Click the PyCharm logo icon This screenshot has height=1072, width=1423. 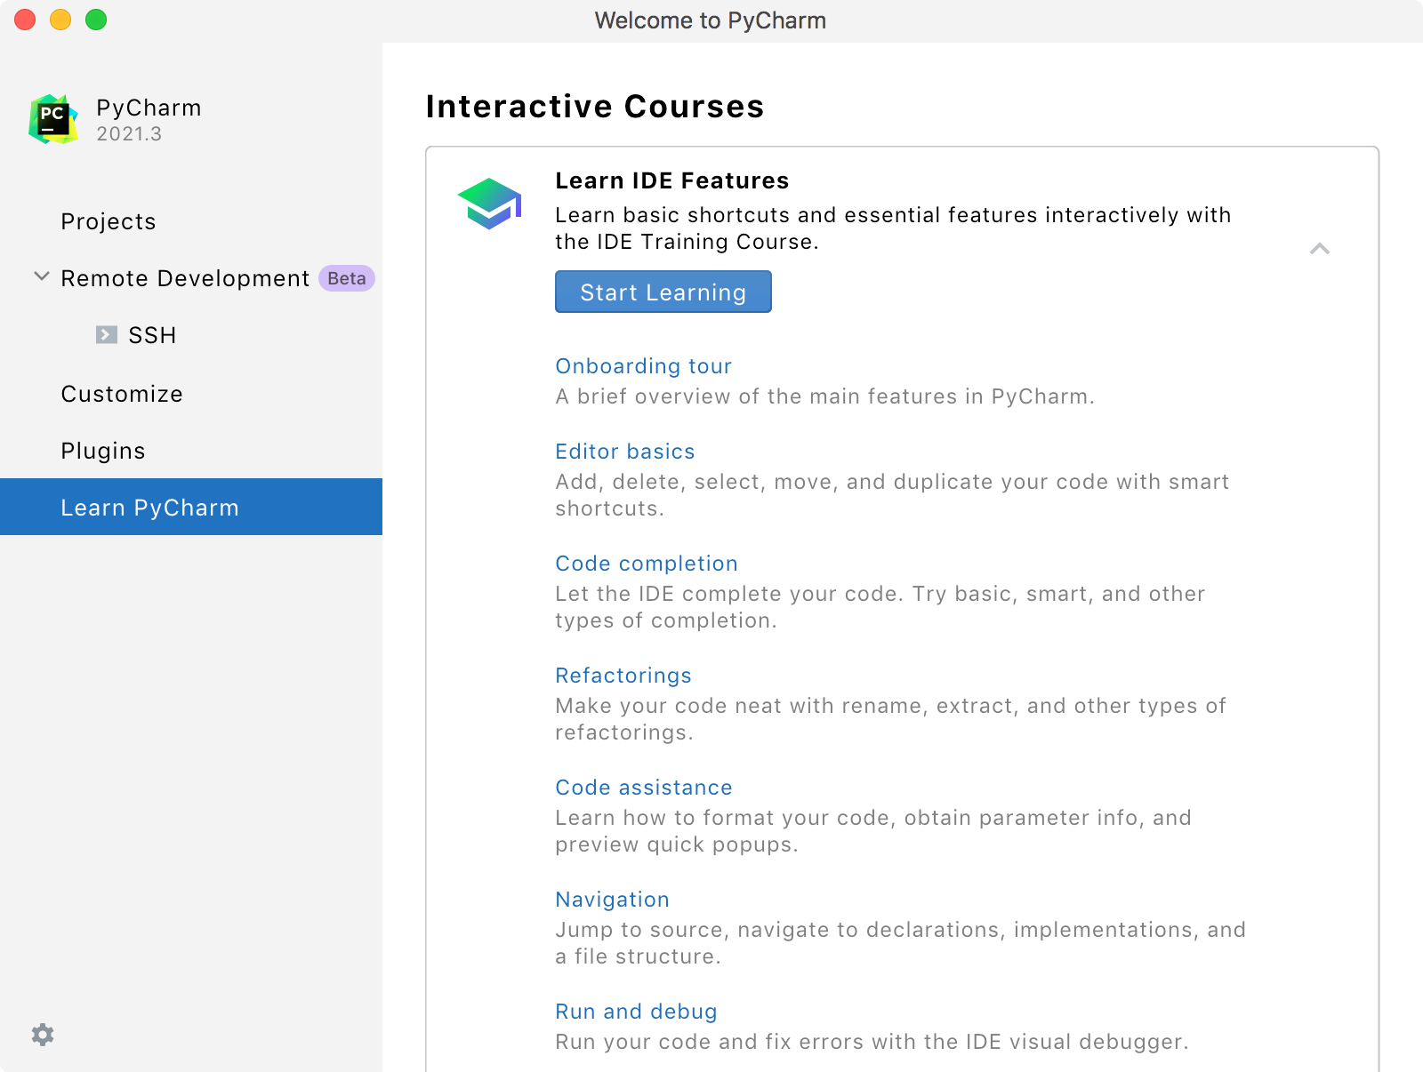[x=53, y=119]
